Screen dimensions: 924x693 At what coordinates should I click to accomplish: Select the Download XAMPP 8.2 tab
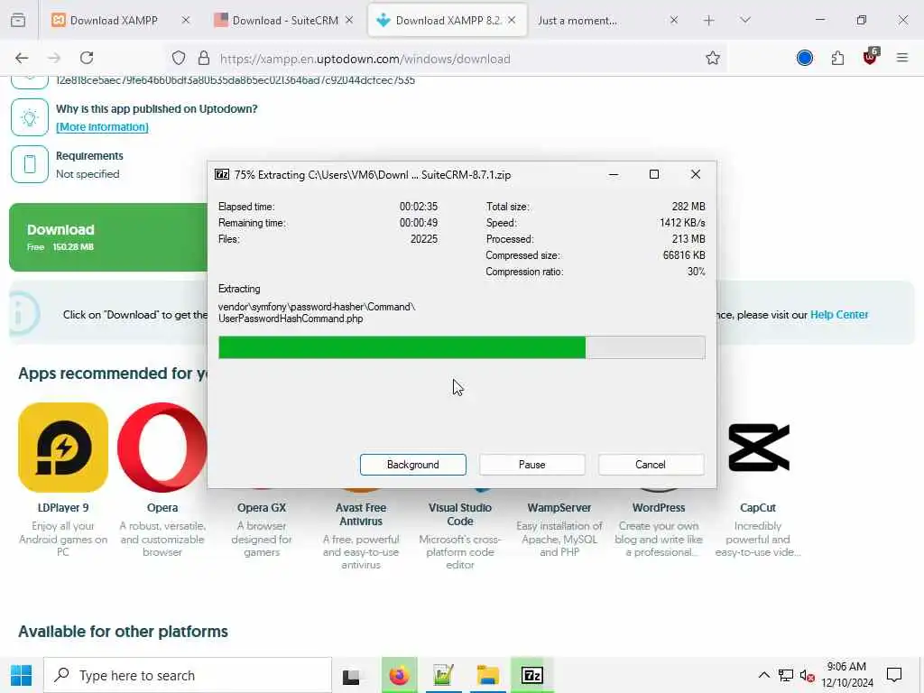click(448, 21)
